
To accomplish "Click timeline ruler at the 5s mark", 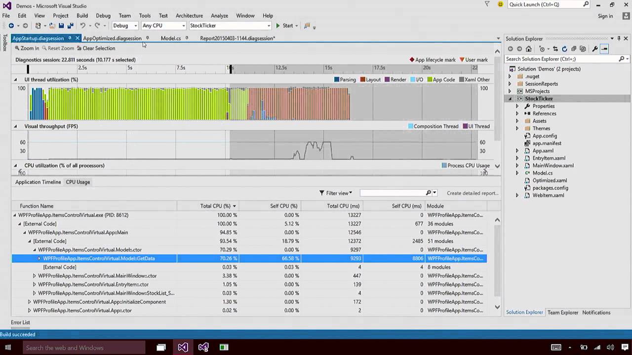I will [129, 68].
